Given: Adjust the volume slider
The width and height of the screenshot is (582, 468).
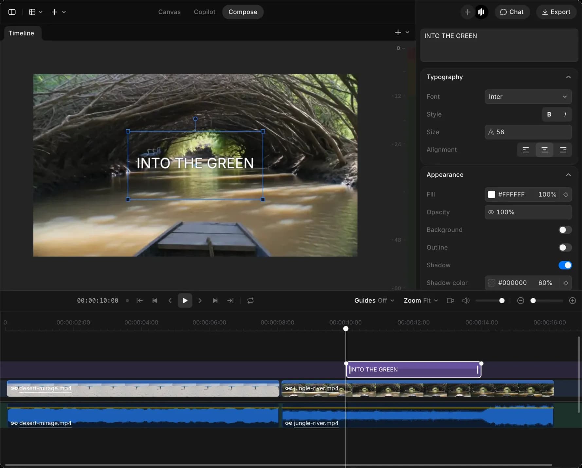Looking at the screenshot, I should [x=490, y=300].
